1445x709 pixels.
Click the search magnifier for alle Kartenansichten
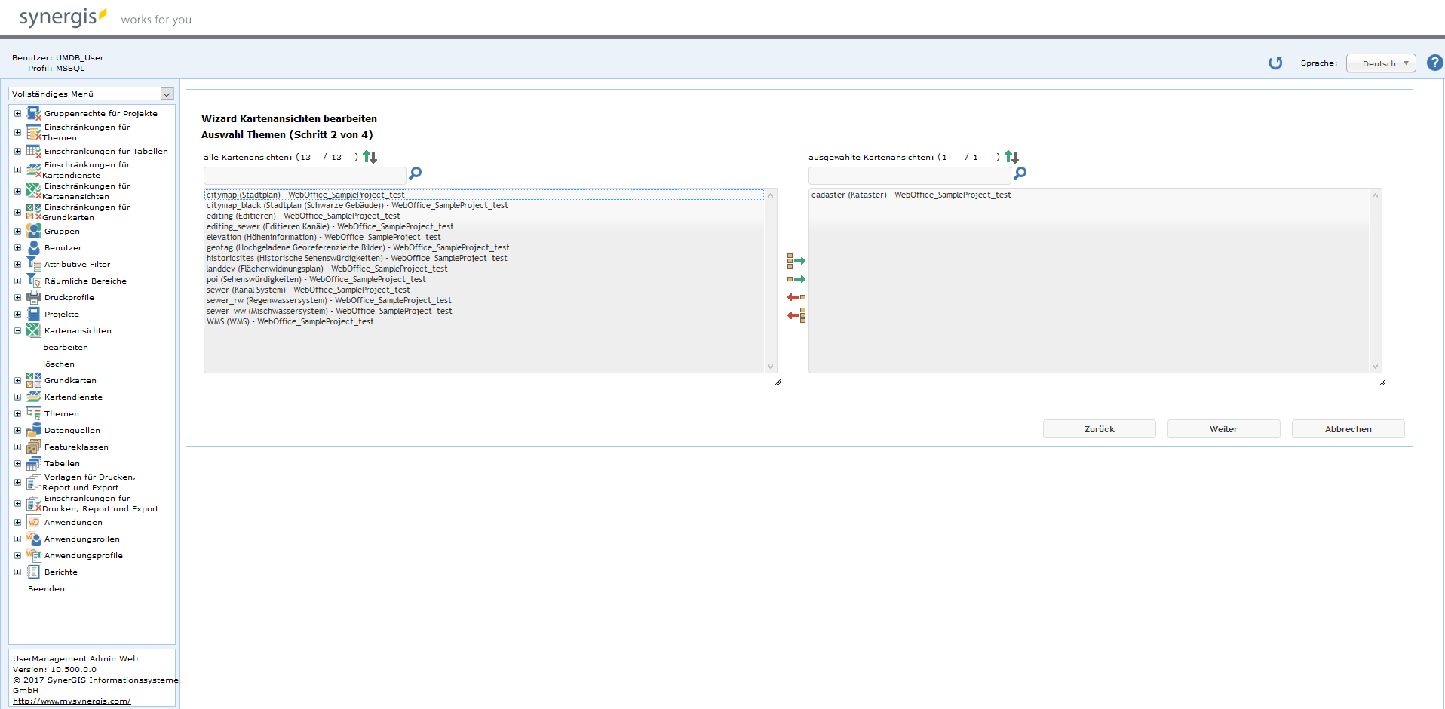point(415,173)
